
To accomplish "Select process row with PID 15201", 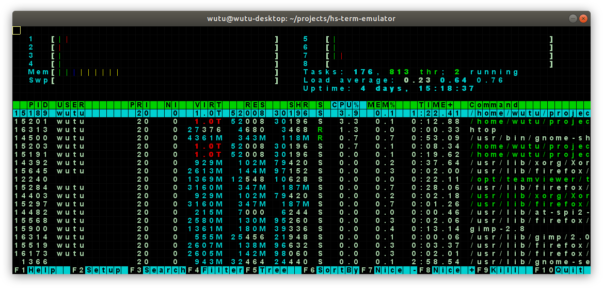I will pyautogui.click(x=302, y=121).
